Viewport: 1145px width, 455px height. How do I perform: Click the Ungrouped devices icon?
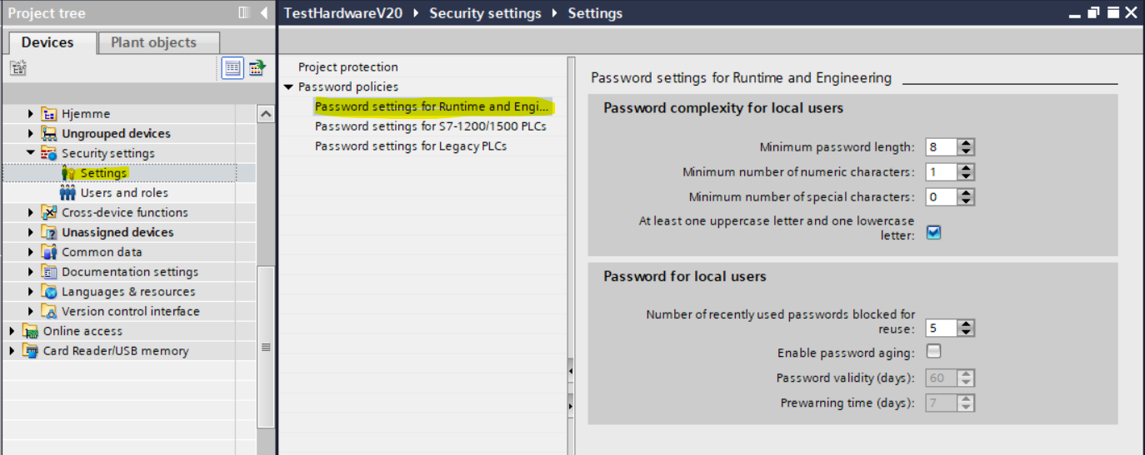(49, 134)
